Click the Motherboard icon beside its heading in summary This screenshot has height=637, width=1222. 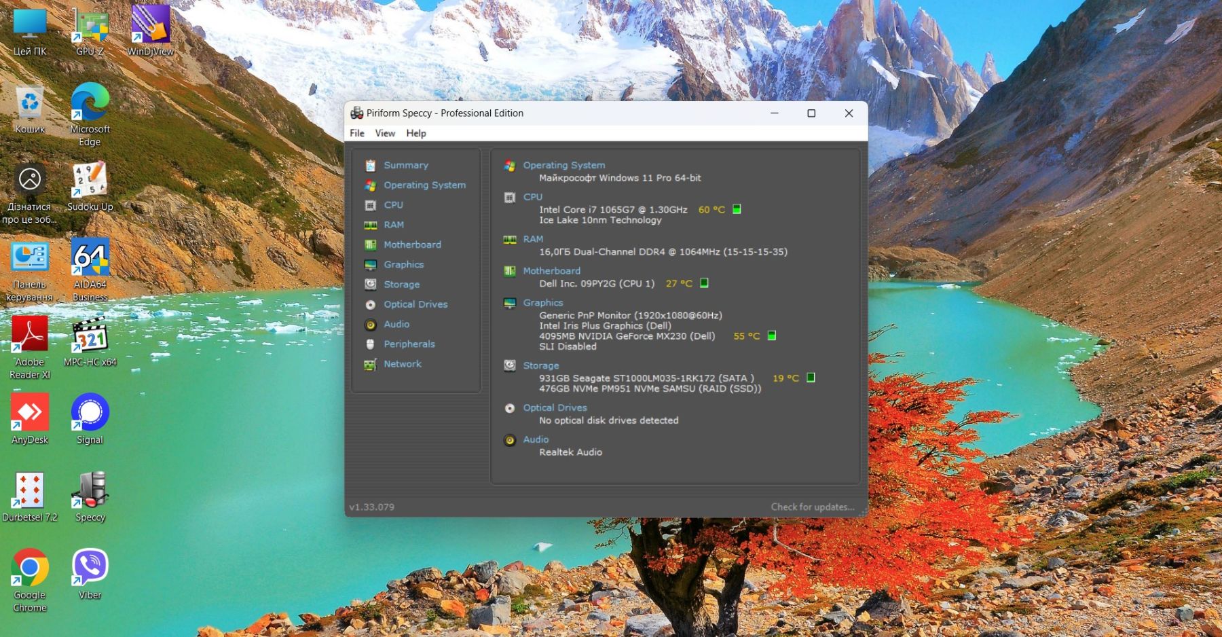coord(510,271)
